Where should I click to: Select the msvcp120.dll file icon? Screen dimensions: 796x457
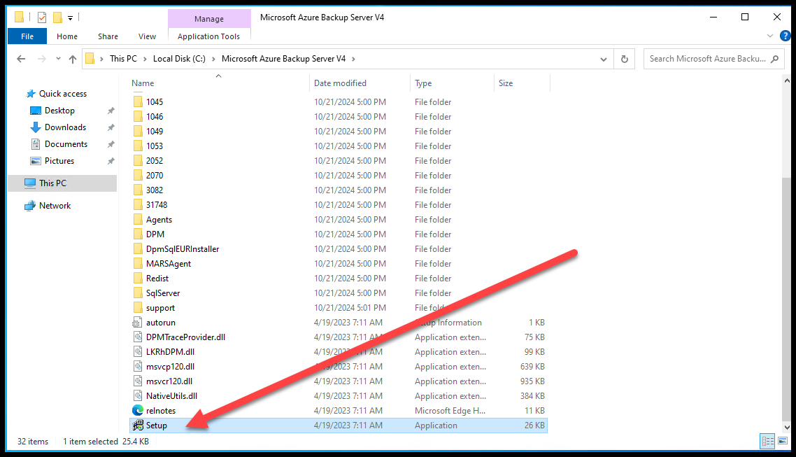click(138, 367)
